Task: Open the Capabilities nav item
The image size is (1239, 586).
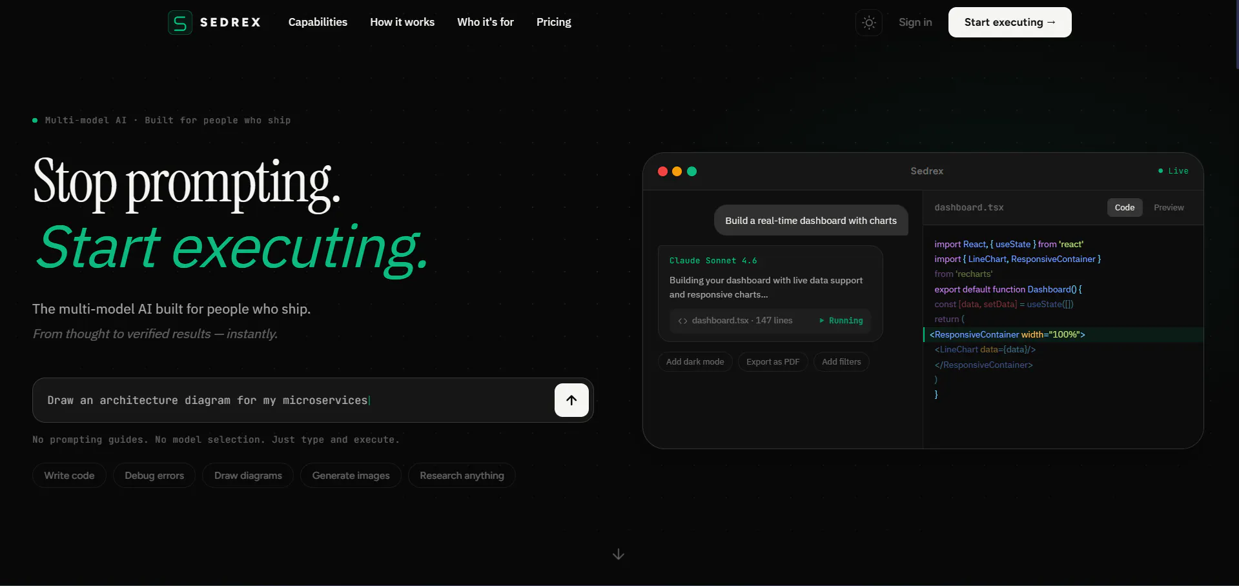Action: tap(318, 22)
